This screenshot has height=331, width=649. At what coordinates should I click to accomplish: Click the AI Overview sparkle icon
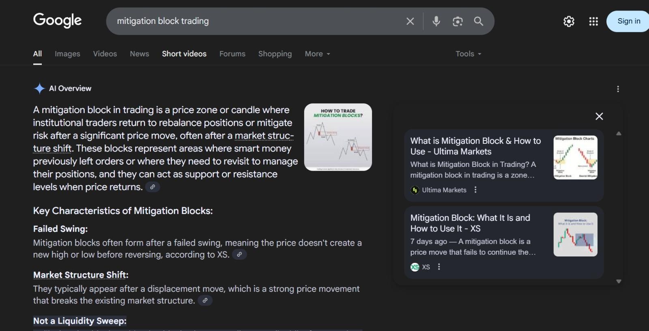(x=39, y=88)
